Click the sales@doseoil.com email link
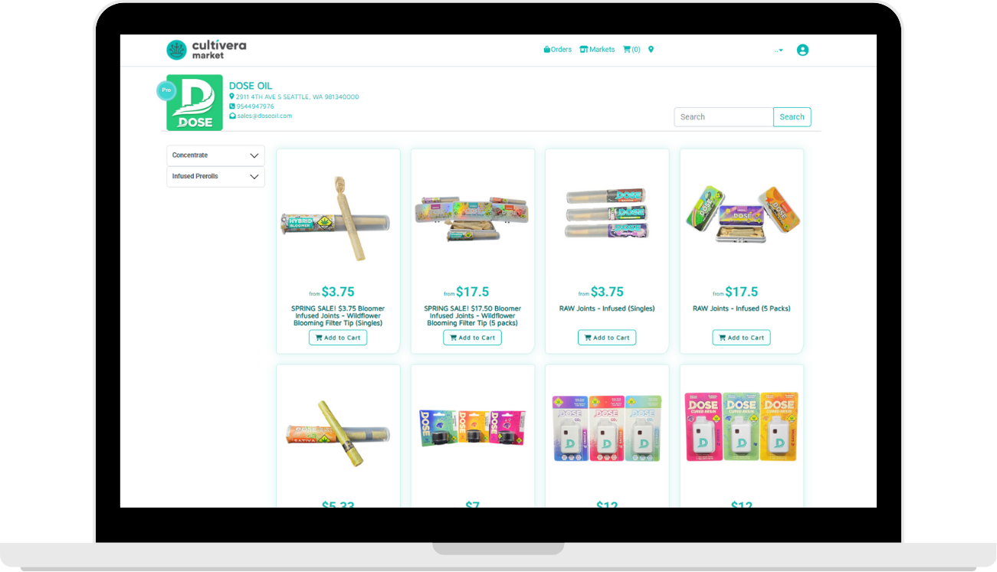997x572 pixels. point(264,116)
